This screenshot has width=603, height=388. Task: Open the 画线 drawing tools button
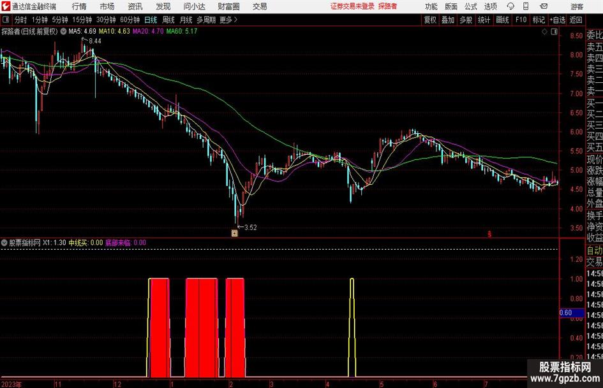[x=502, y=20]
